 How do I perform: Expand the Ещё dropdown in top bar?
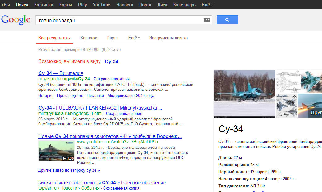(x=207, y=5)
